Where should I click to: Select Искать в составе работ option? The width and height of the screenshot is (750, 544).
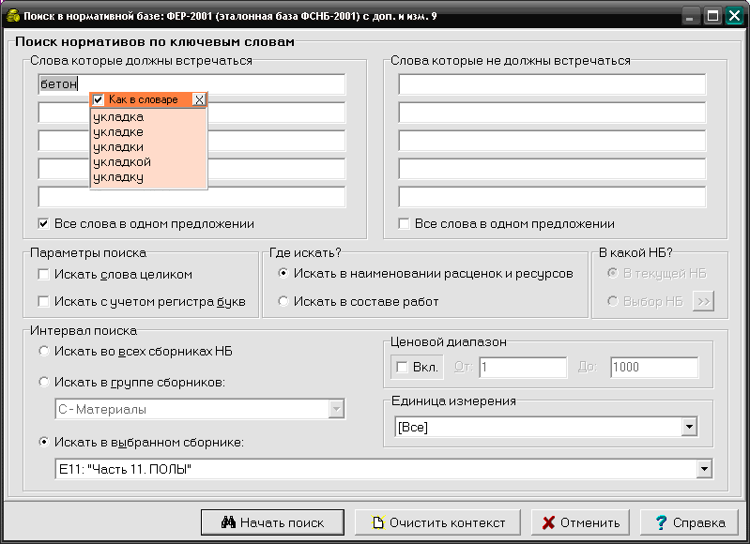[283, 301]
